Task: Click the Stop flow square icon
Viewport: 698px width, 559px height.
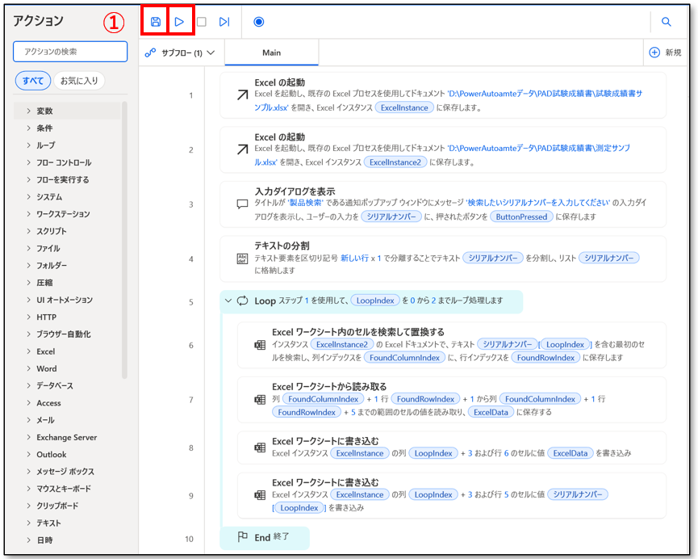Action: click(x=202, y=22)
